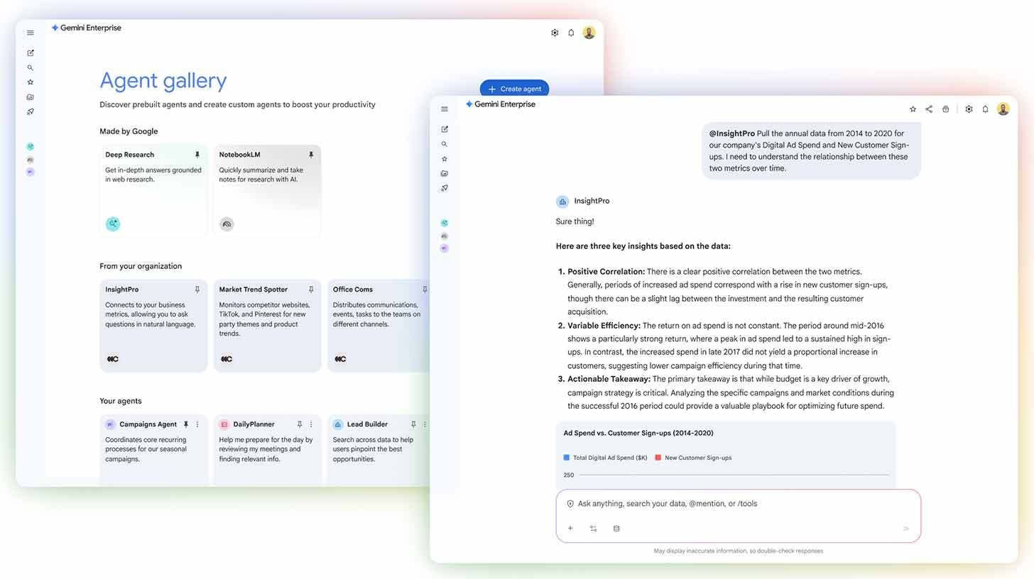Open data sources via the database icon
1034x579 pixels.
(616, 528)
